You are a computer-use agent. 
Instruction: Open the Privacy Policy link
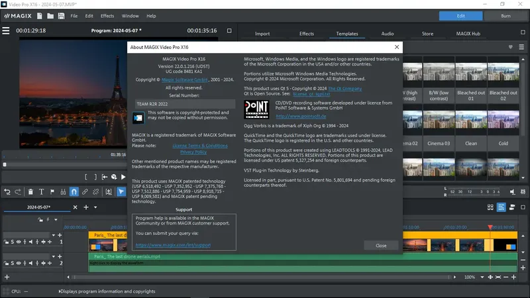point(193,152)
